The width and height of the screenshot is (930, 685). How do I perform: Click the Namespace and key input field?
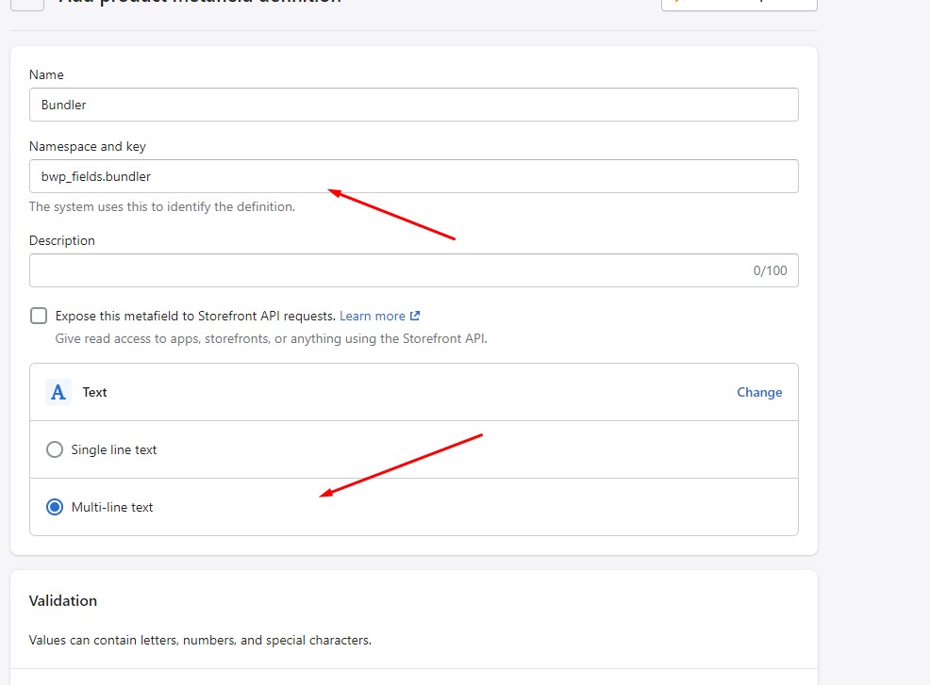click(x=413, y=176)
